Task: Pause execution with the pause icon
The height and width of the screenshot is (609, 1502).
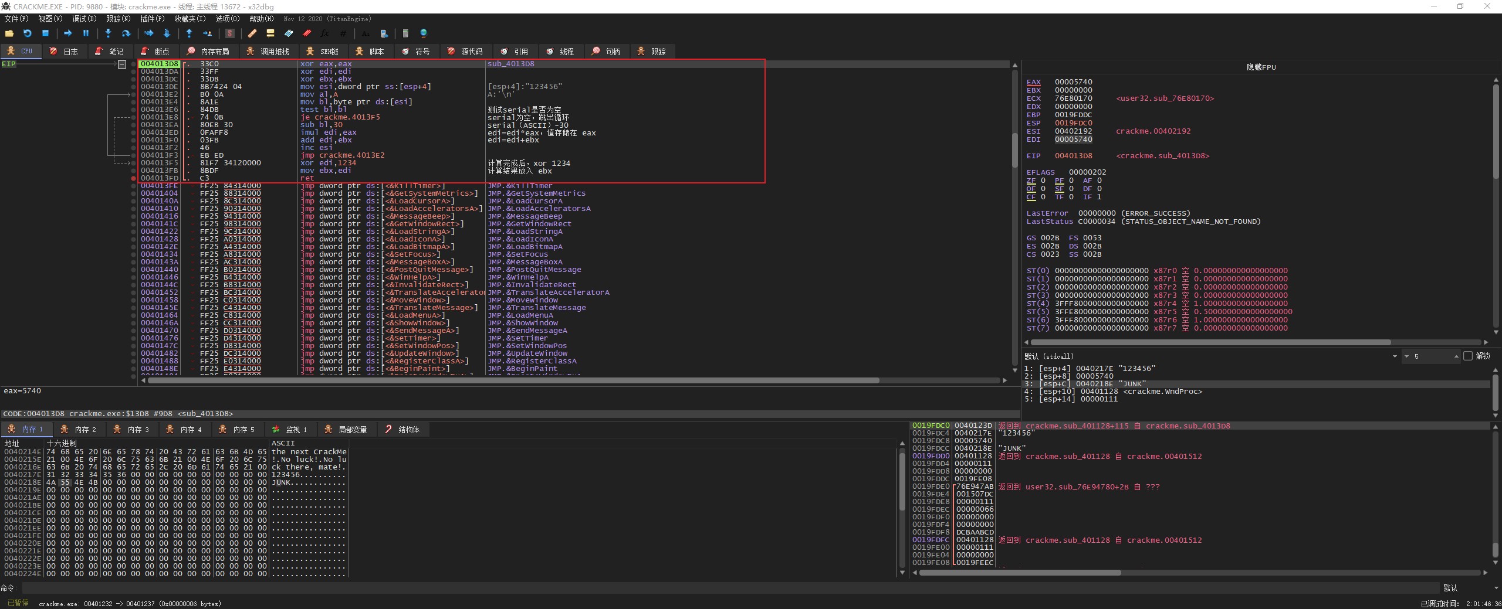Action: [x=86, y=34]
